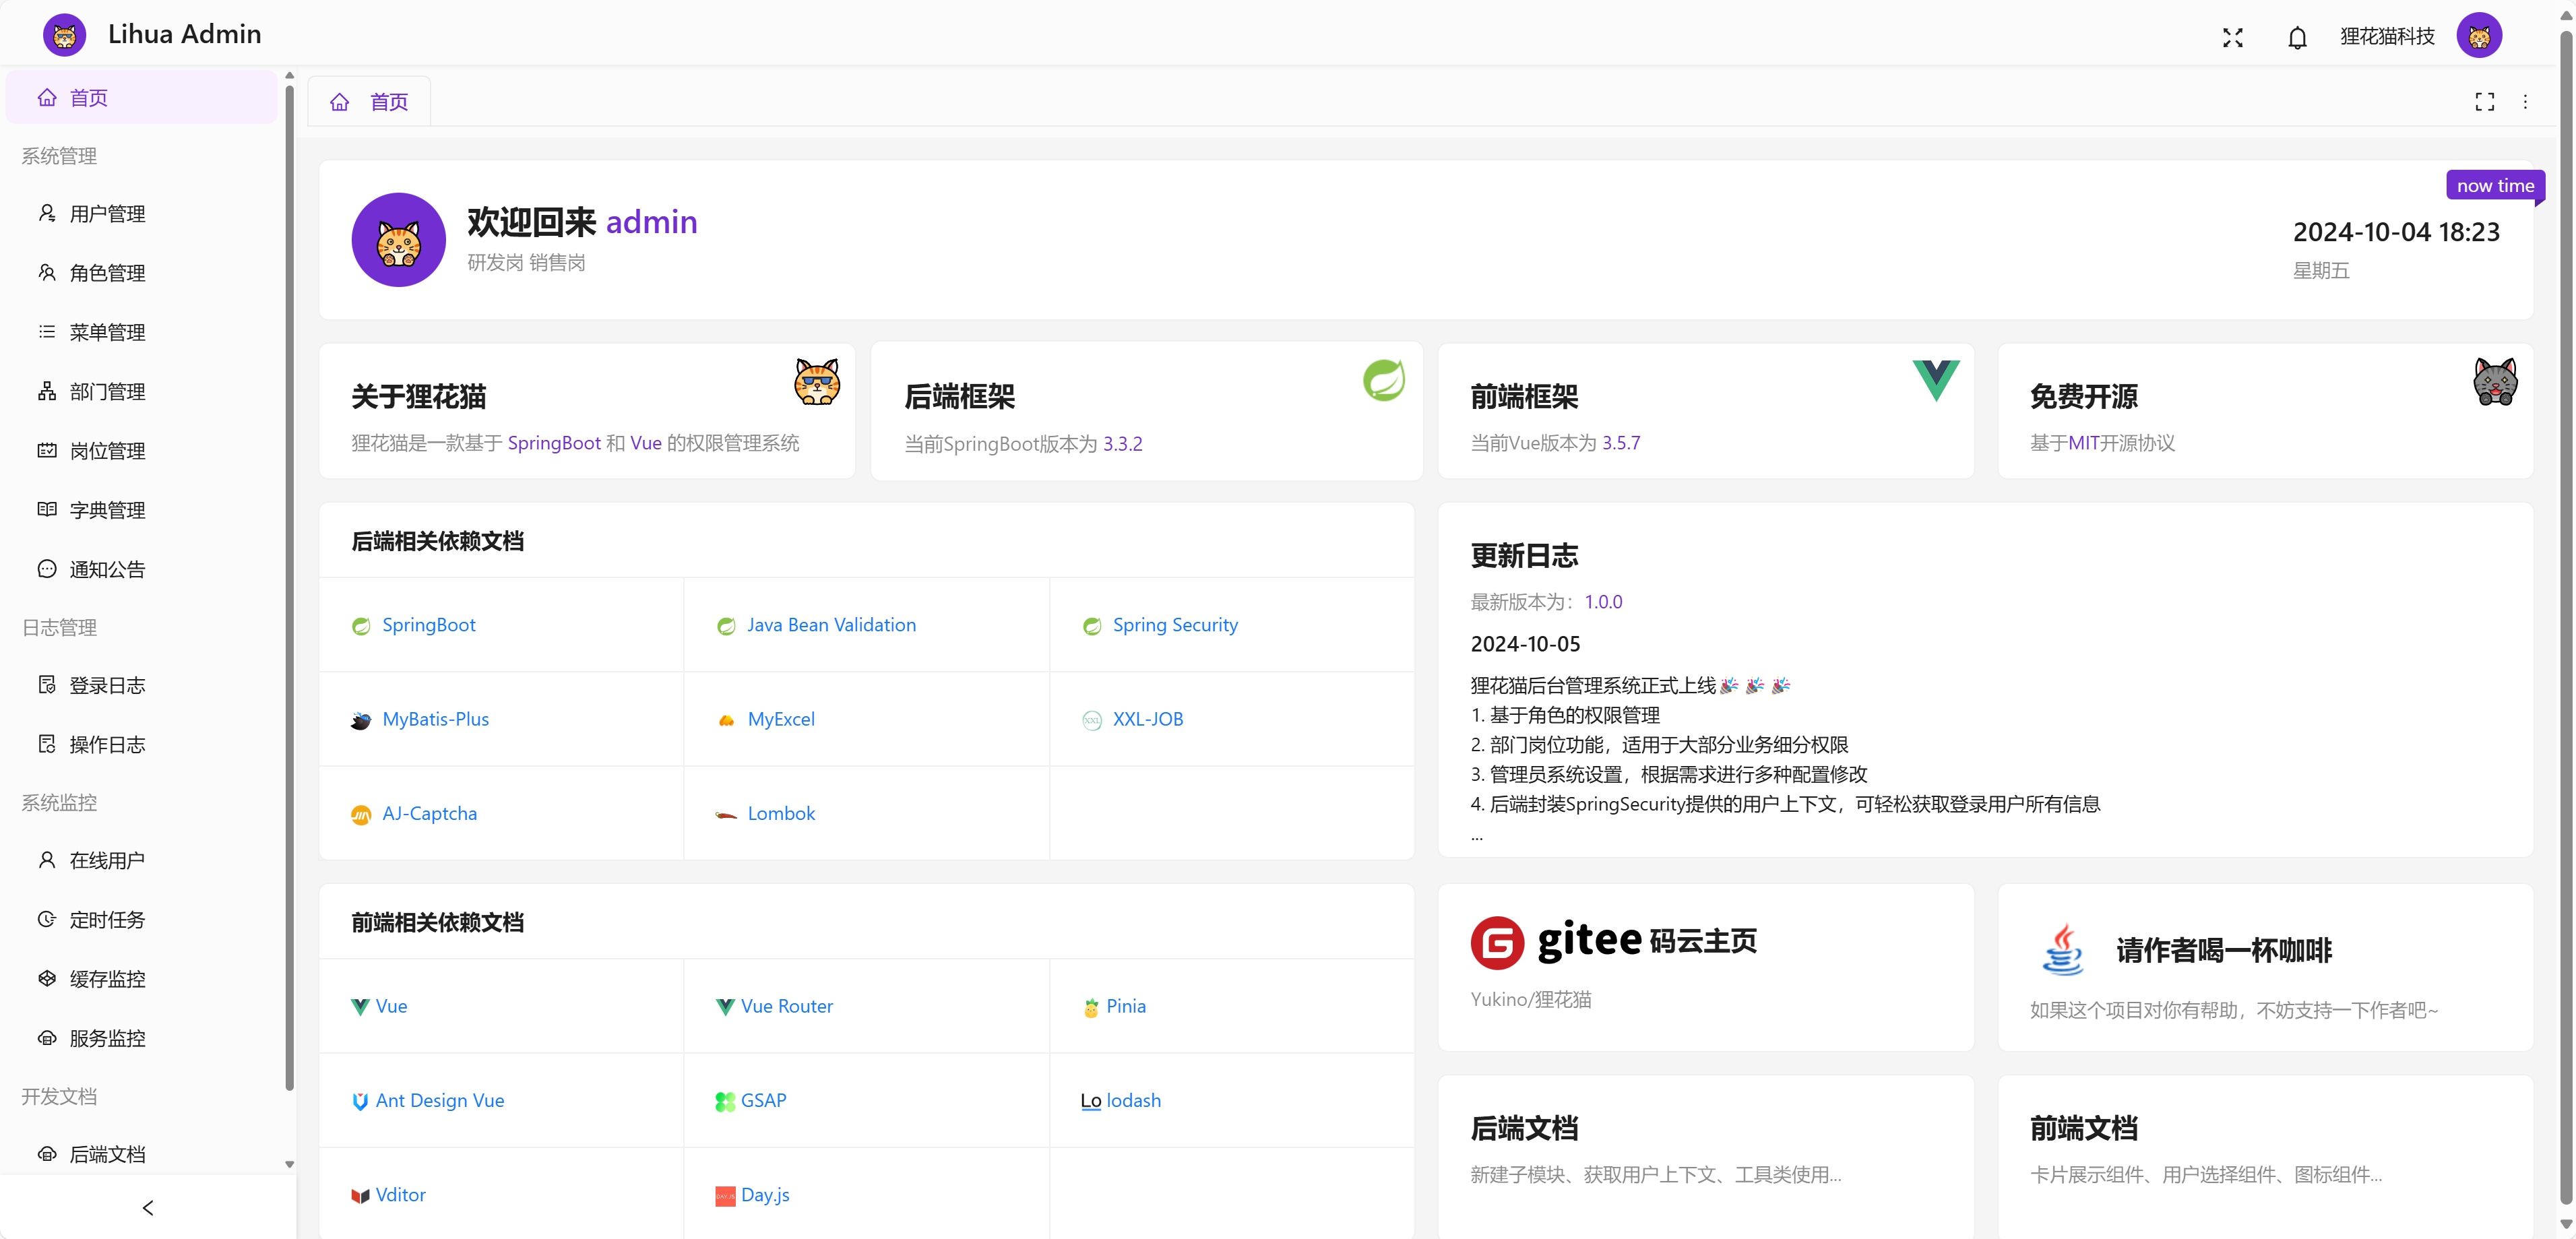Screen dimensions: 2576x1239
Task: Click the gray cat icon on 免费开源 card
Action: [2494, 382]
